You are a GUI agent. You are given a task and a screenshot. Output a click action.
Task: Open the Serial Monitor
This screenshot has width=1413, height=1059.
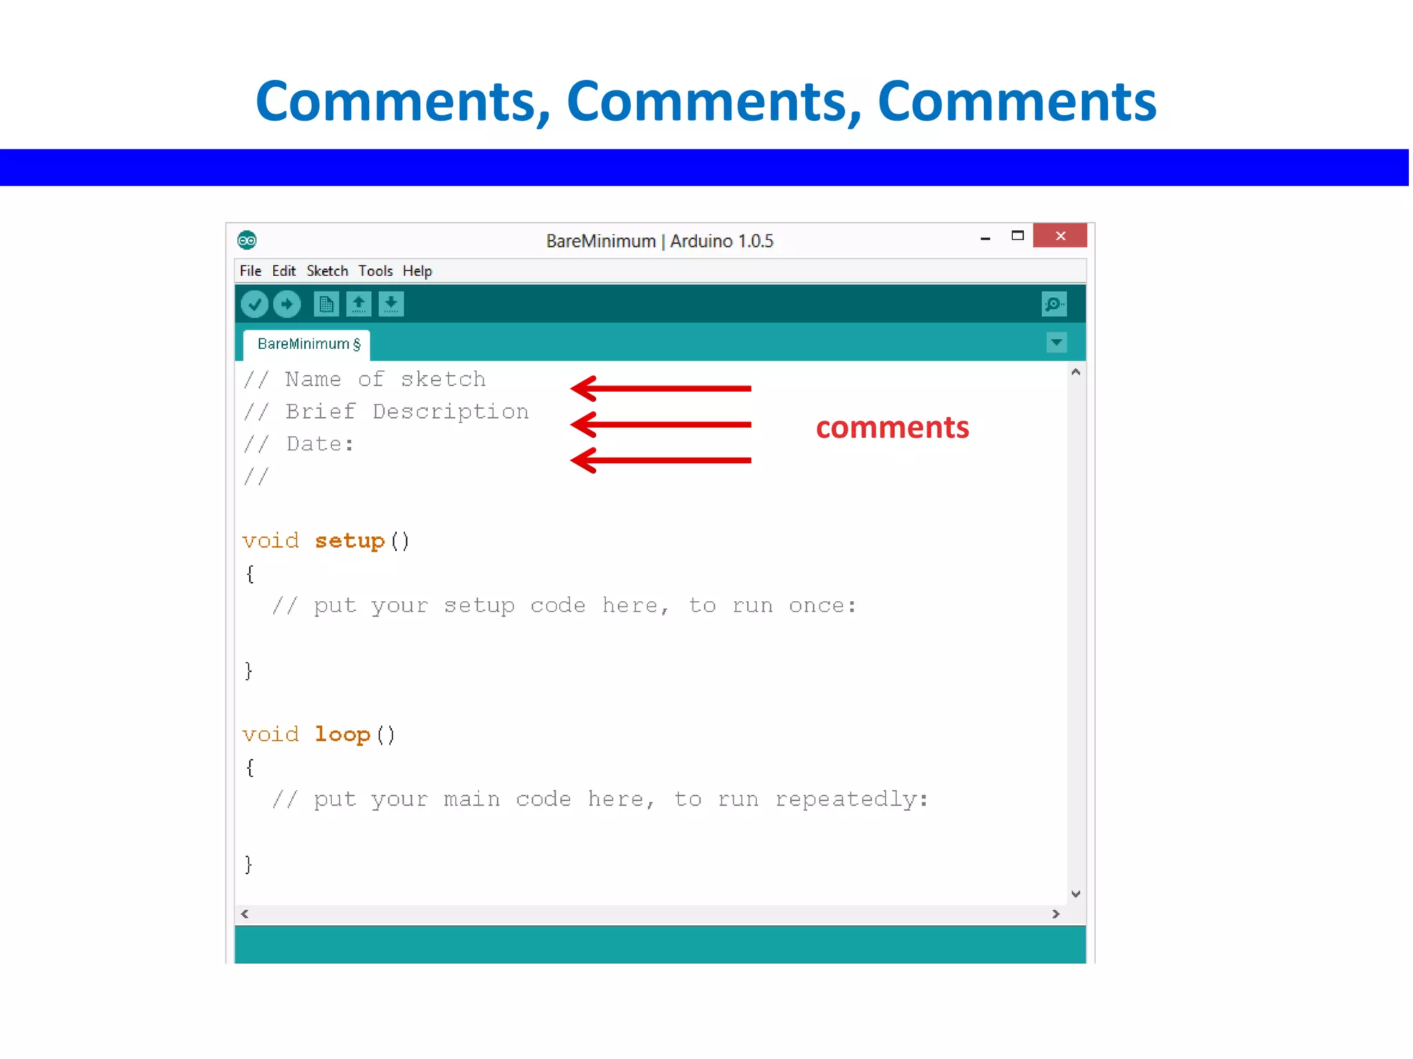1054,304
